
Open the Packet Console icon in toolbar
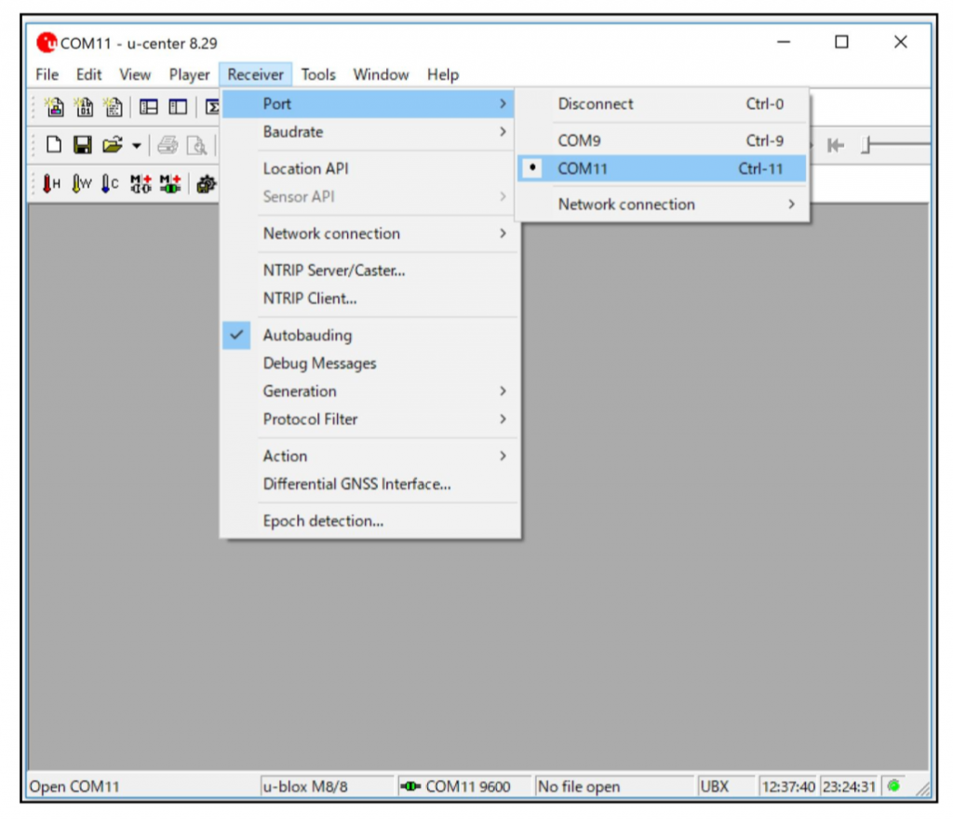55,108
